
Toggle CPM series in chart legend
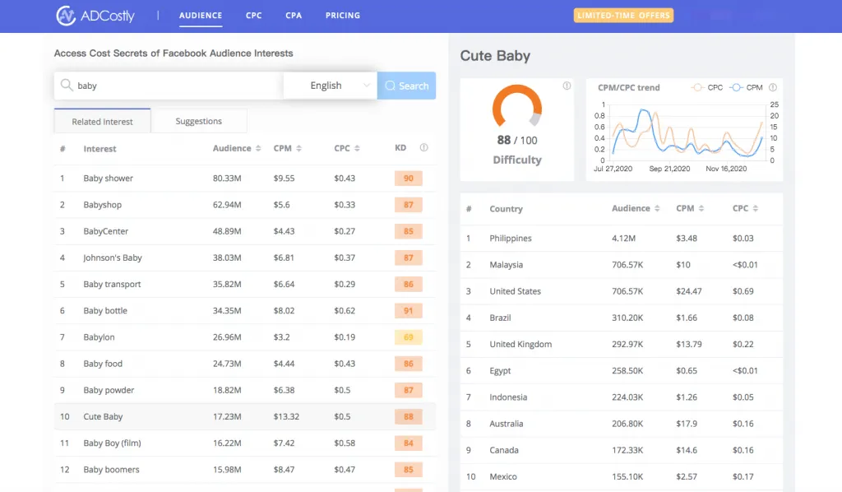[747, 87]
